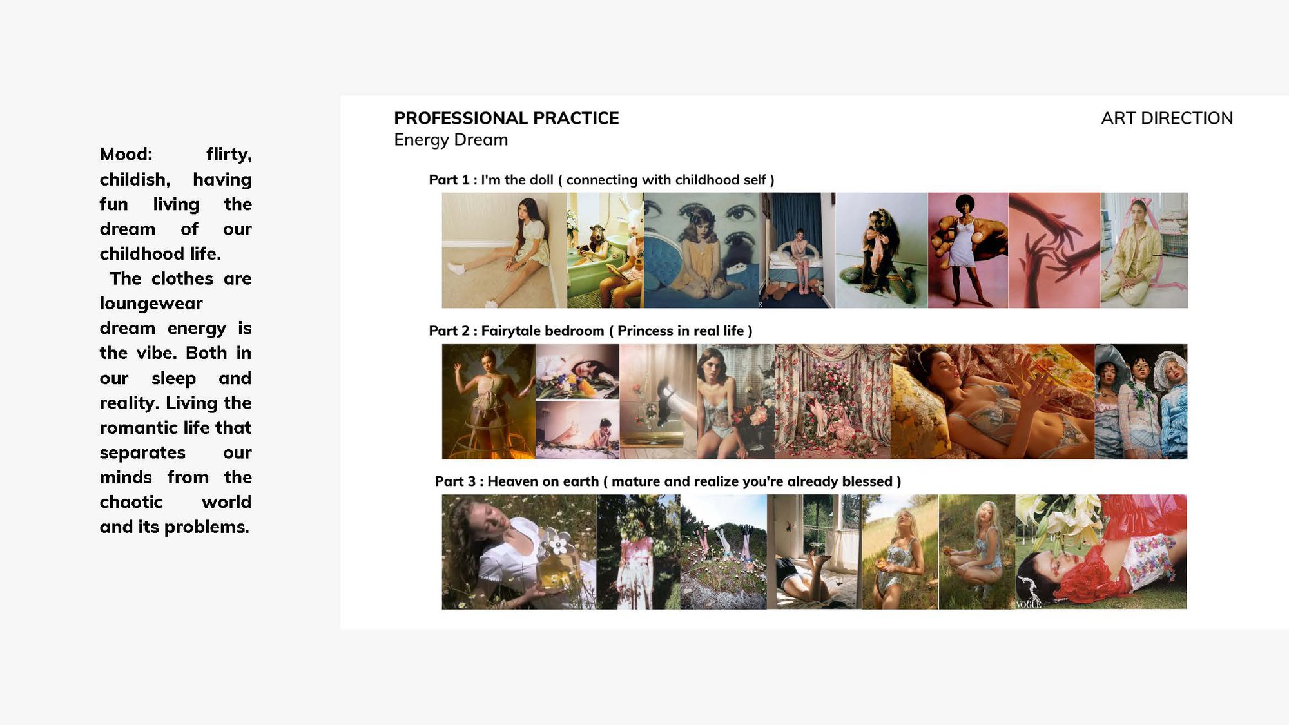The width and height of the screenshot is (1289, 725).
Task: Select the animal-masked figures bathroom photo
Action: point(605,250)
